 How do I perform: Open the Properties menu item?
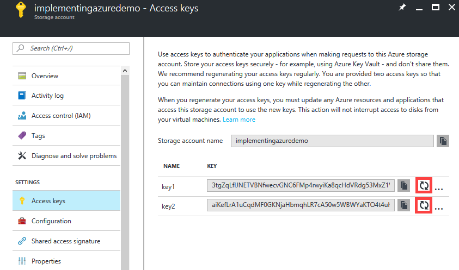pyautogui.click(x=46, y=261)
